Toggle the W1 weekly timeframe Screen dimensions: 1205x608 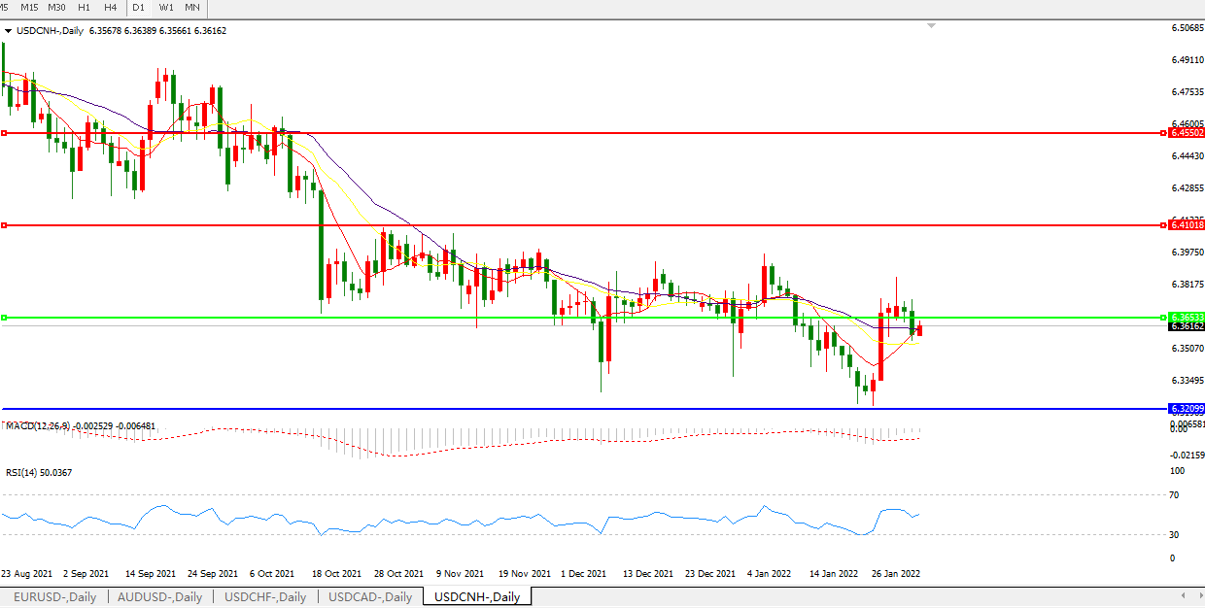[166, 8]
